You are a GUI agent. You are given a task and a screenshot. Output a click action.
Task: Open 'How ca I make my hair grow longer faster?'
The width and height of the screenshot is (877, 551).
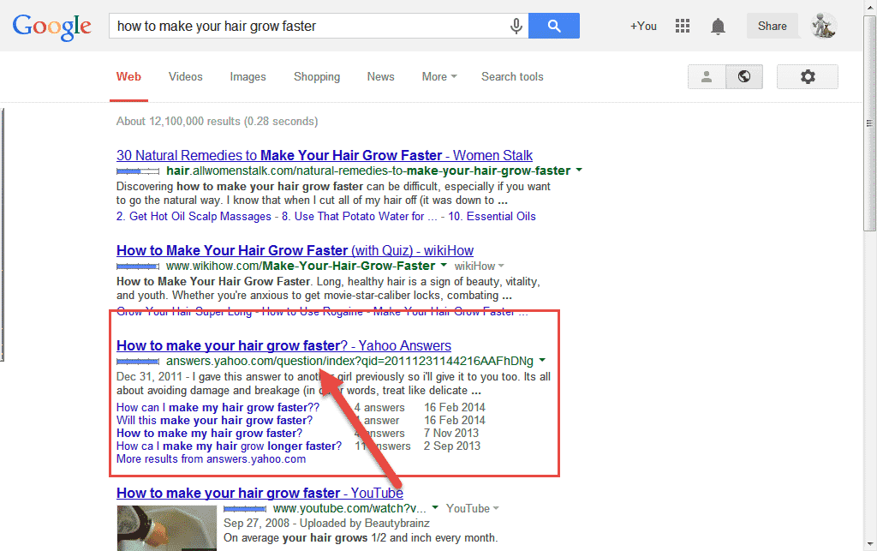tap(229, 446)
